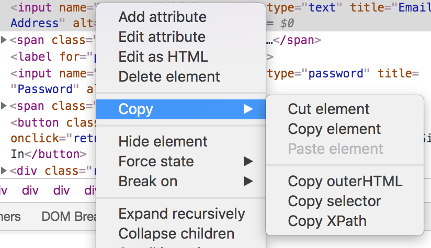Click the arrow beside Force state
The height and width of the screenshot is (248, 431).
[248, 161]
